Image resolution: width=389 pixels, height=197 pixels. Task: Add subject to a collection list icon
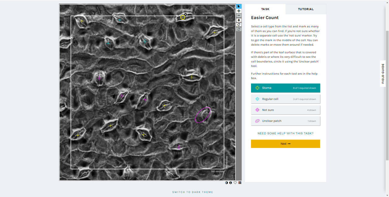[x=240, y=183]
